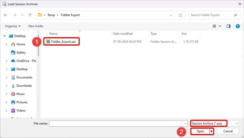Open Help with the question icon
Viewport: 244px width, 138px height.
click(x=238, y=26)
